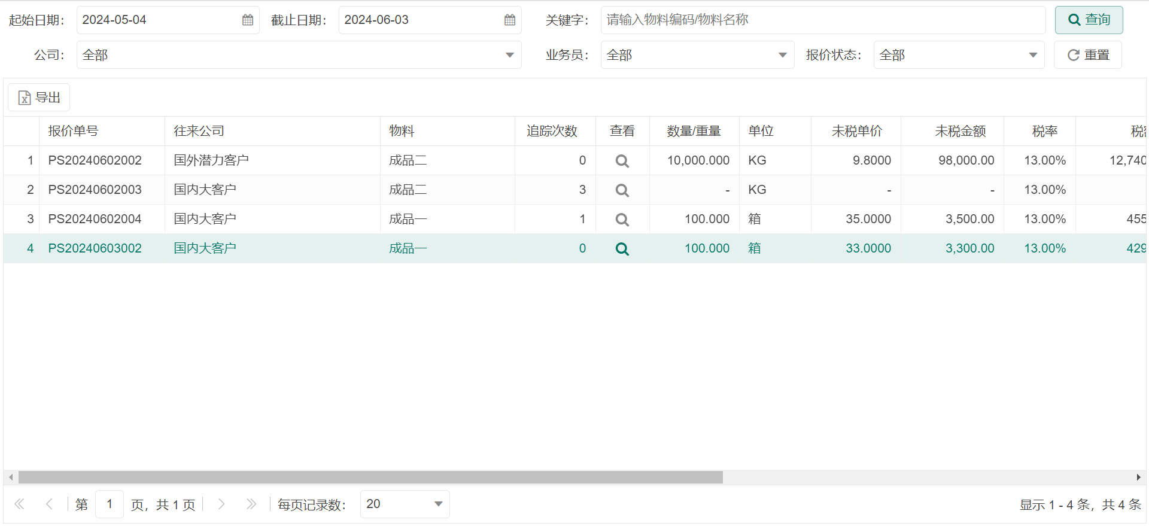Sort by 报价单号 column header
This screenshot has width=1149, height=526.
(x=102, y=131)
